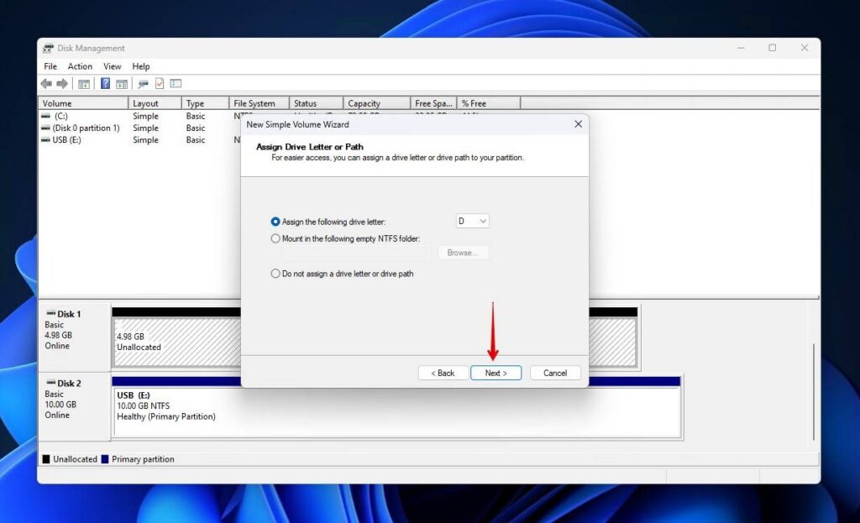Click the '< Back' wizard button

tap(443, 372)
